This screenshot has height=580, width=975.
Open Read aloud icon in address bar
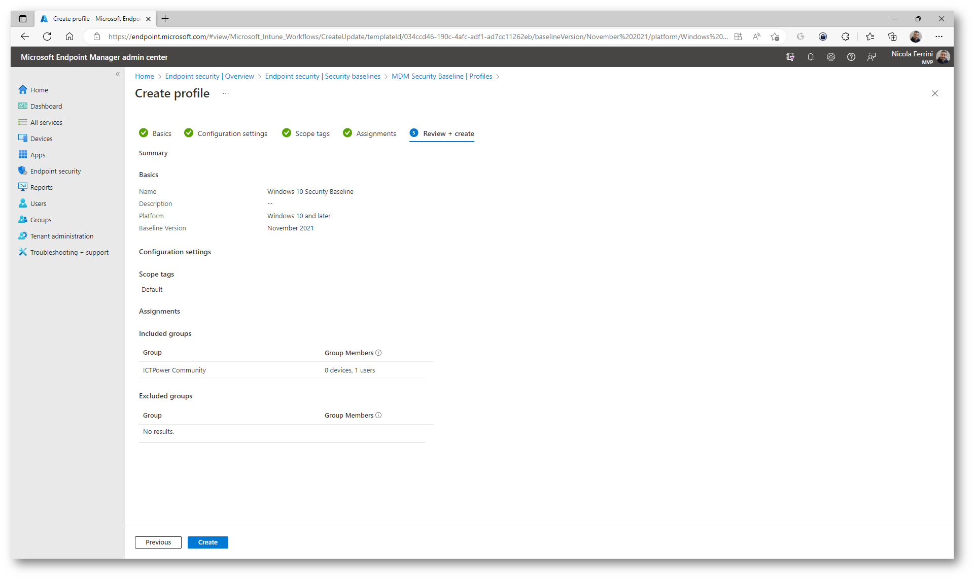pos(756,37)
